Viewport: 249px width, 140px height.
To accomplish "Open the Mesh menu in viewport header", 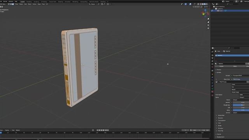I will [x=30, y=4].
